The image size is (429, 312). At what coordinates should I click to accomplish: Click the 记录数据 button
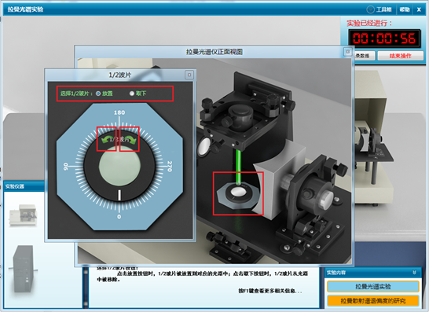[365, 56]
